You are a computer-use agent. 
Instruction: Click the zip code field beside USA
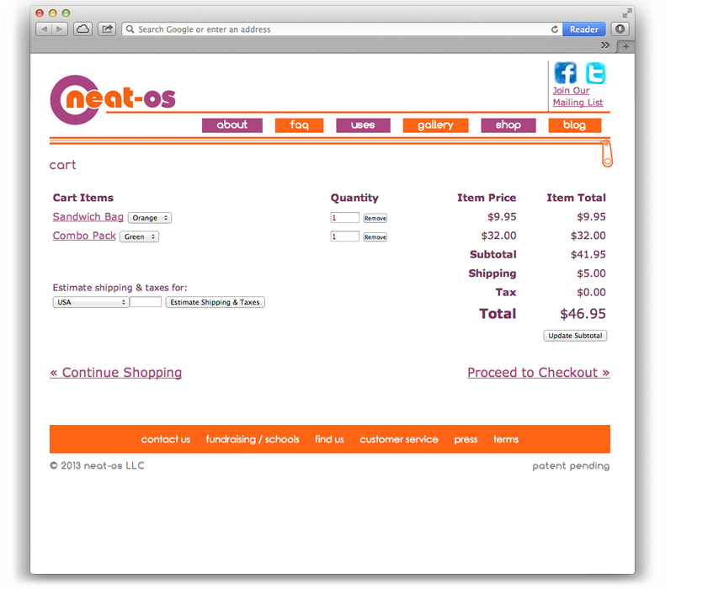click(146, 302)
